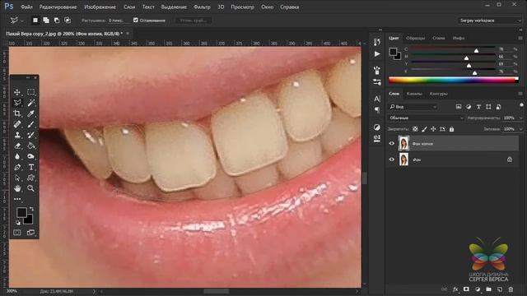Select the Sponge/Dodge tool
This screenshot has width=527, height=296.
[31, 156]
